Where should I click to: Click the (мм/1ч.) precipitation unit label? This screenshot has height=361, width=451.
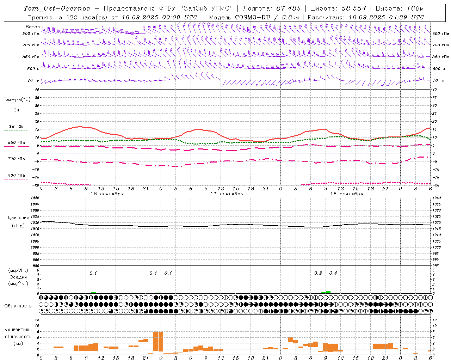18,284
